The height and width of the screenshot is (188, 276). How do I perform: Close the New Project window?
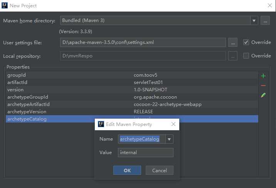[270, 5]
